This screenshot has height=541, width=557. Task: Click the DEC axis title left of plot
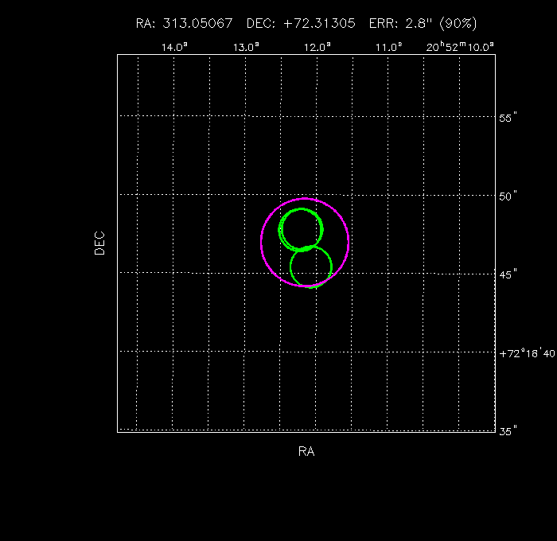coord(99,243)
